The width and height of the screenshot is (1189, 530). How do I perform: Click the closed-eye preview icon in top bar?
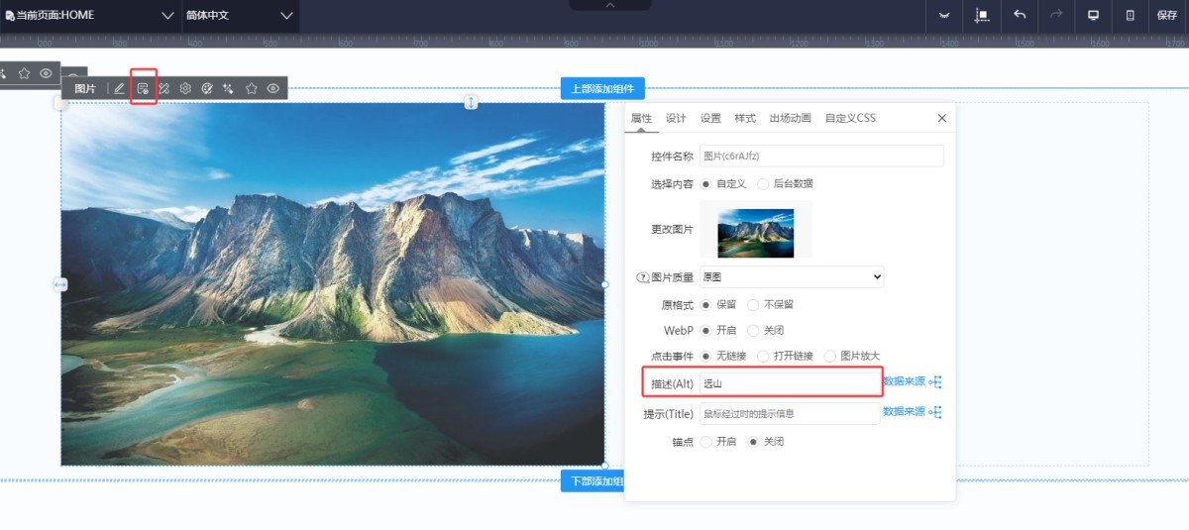click(944, 15)
